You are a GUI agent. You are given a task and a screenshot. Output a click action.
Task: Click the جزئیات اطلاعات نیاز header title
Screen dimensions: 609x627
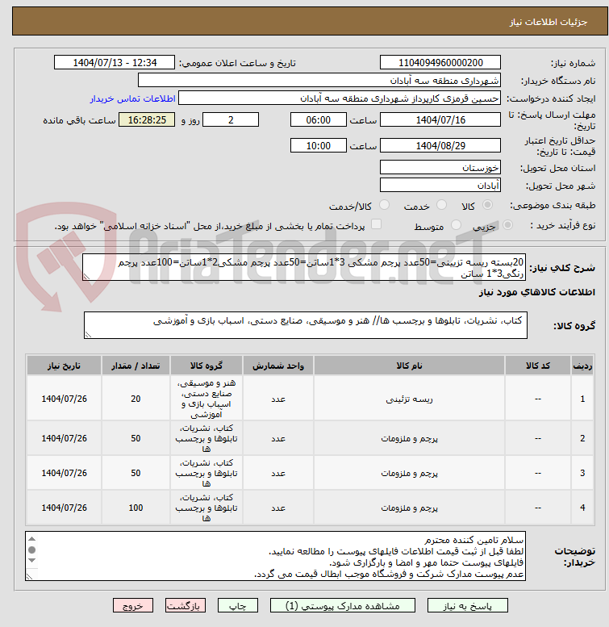549,22
